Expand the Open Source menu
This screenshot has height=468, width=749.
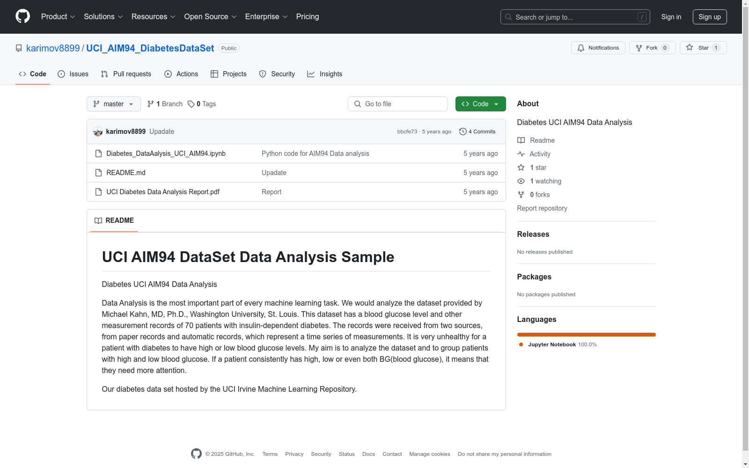coord(211,17)
